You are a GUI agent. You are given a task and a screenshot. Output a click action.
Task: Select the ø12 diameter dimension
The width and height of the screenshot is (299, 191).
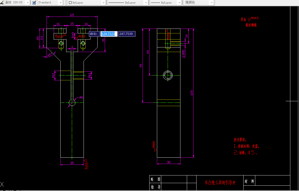[x=53, y=75]
